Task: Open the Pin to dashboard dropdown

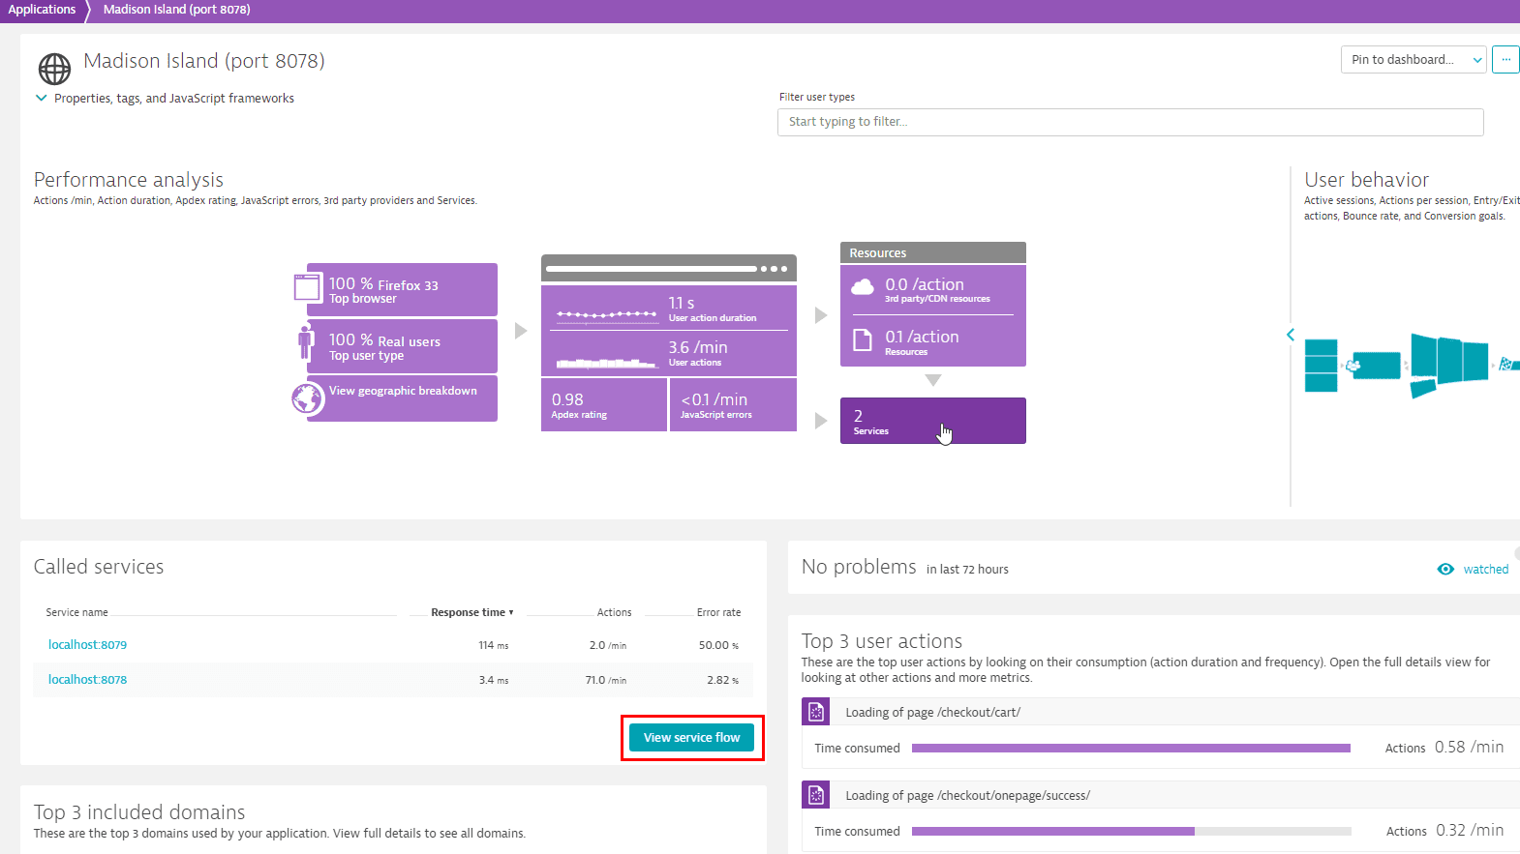Action: (1414, 59)
